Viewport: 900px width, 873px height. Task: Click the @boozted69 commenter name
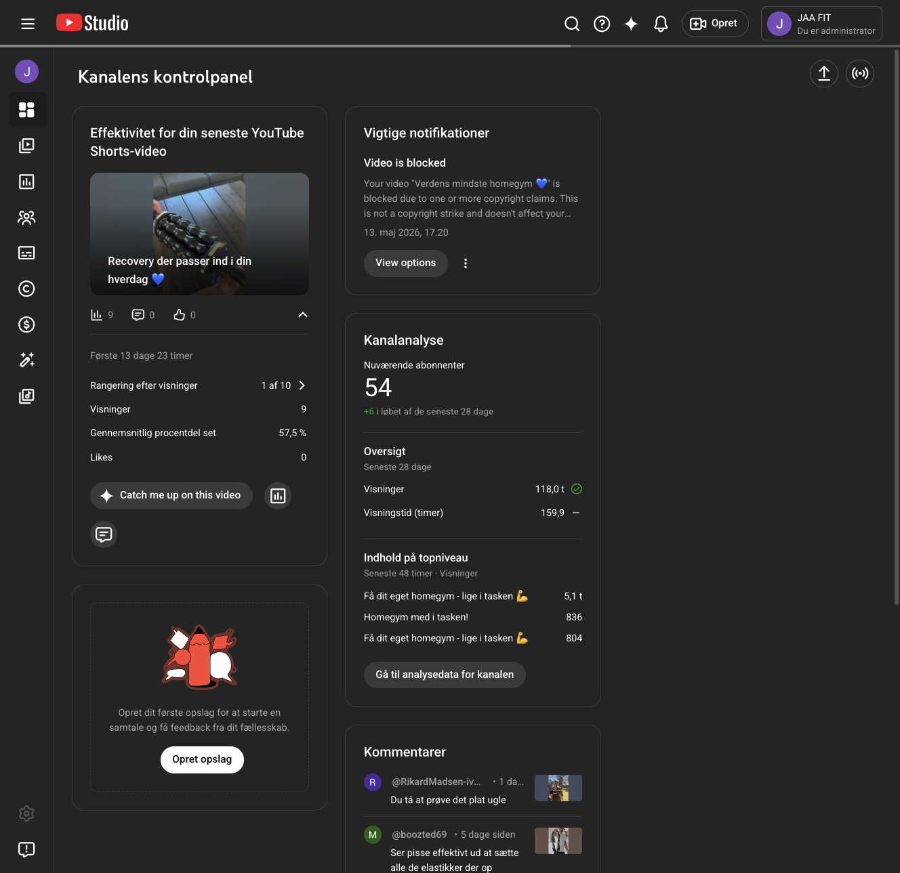click(419, 834)
